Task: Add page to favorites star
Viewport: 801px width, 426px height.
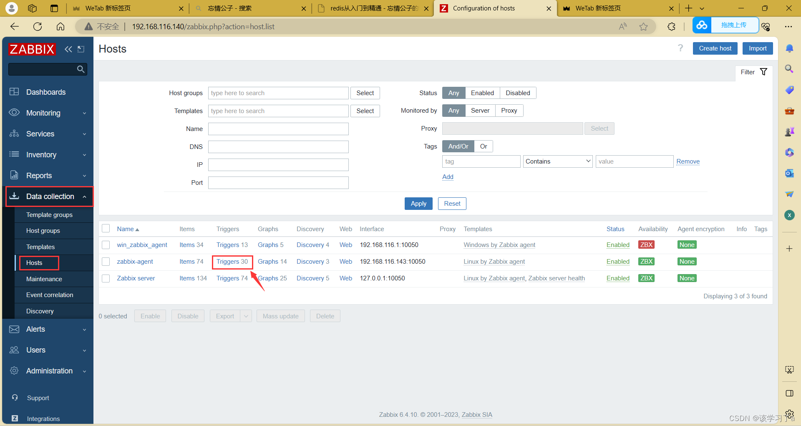Action: tap(644, 27)
